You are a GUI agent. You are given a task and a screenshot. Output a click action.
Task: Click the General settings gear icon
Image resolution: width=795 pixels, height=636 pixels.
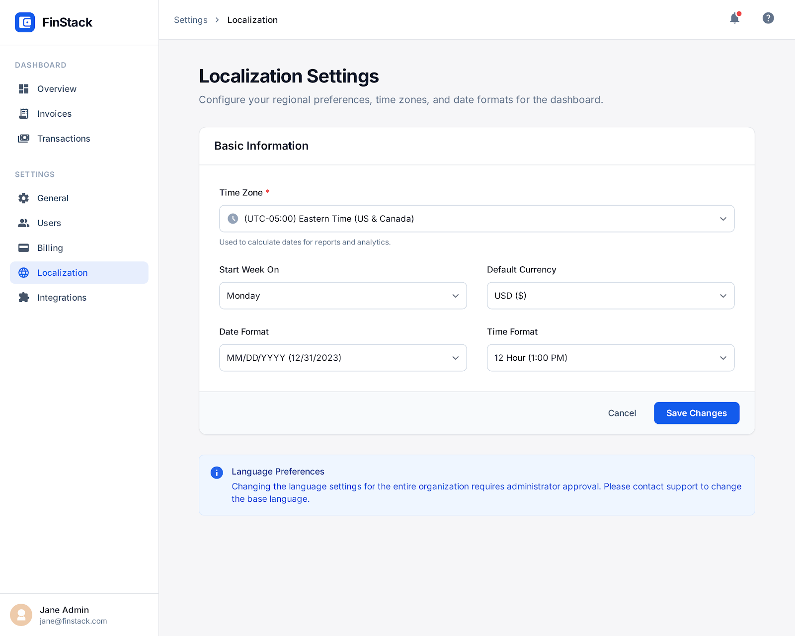pos(23,198)
